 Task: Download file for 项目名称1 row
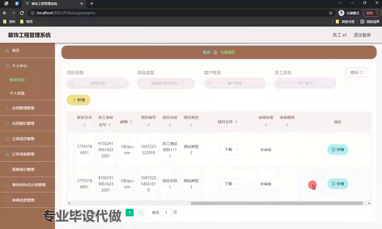228,184
